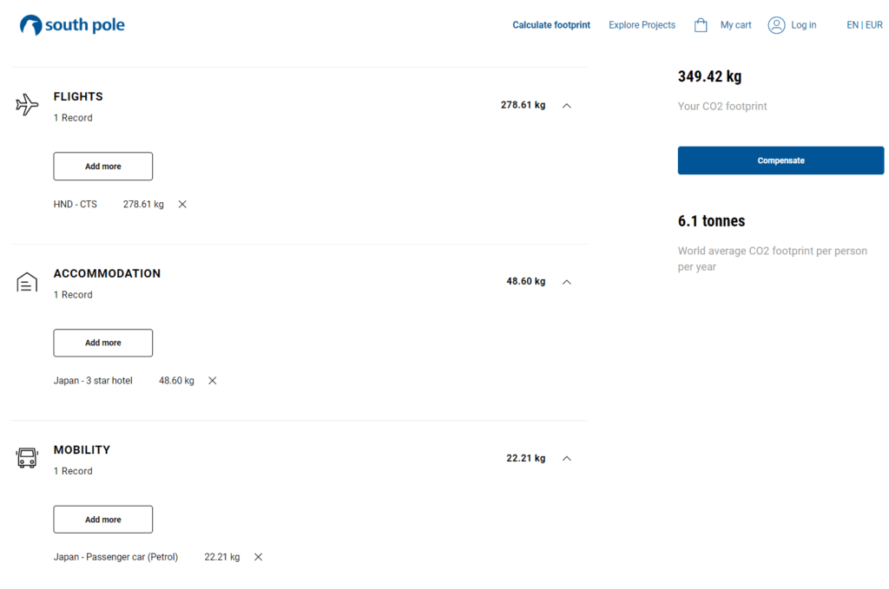Click the Flights airplane icon
Image resolution: width=889 pixels, height=589 pixels.
27,105
